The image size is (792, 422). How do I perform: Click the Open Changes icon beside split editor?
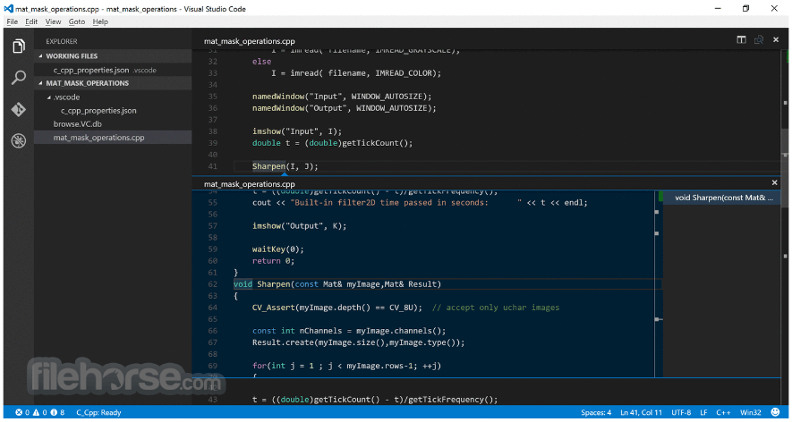759,40
